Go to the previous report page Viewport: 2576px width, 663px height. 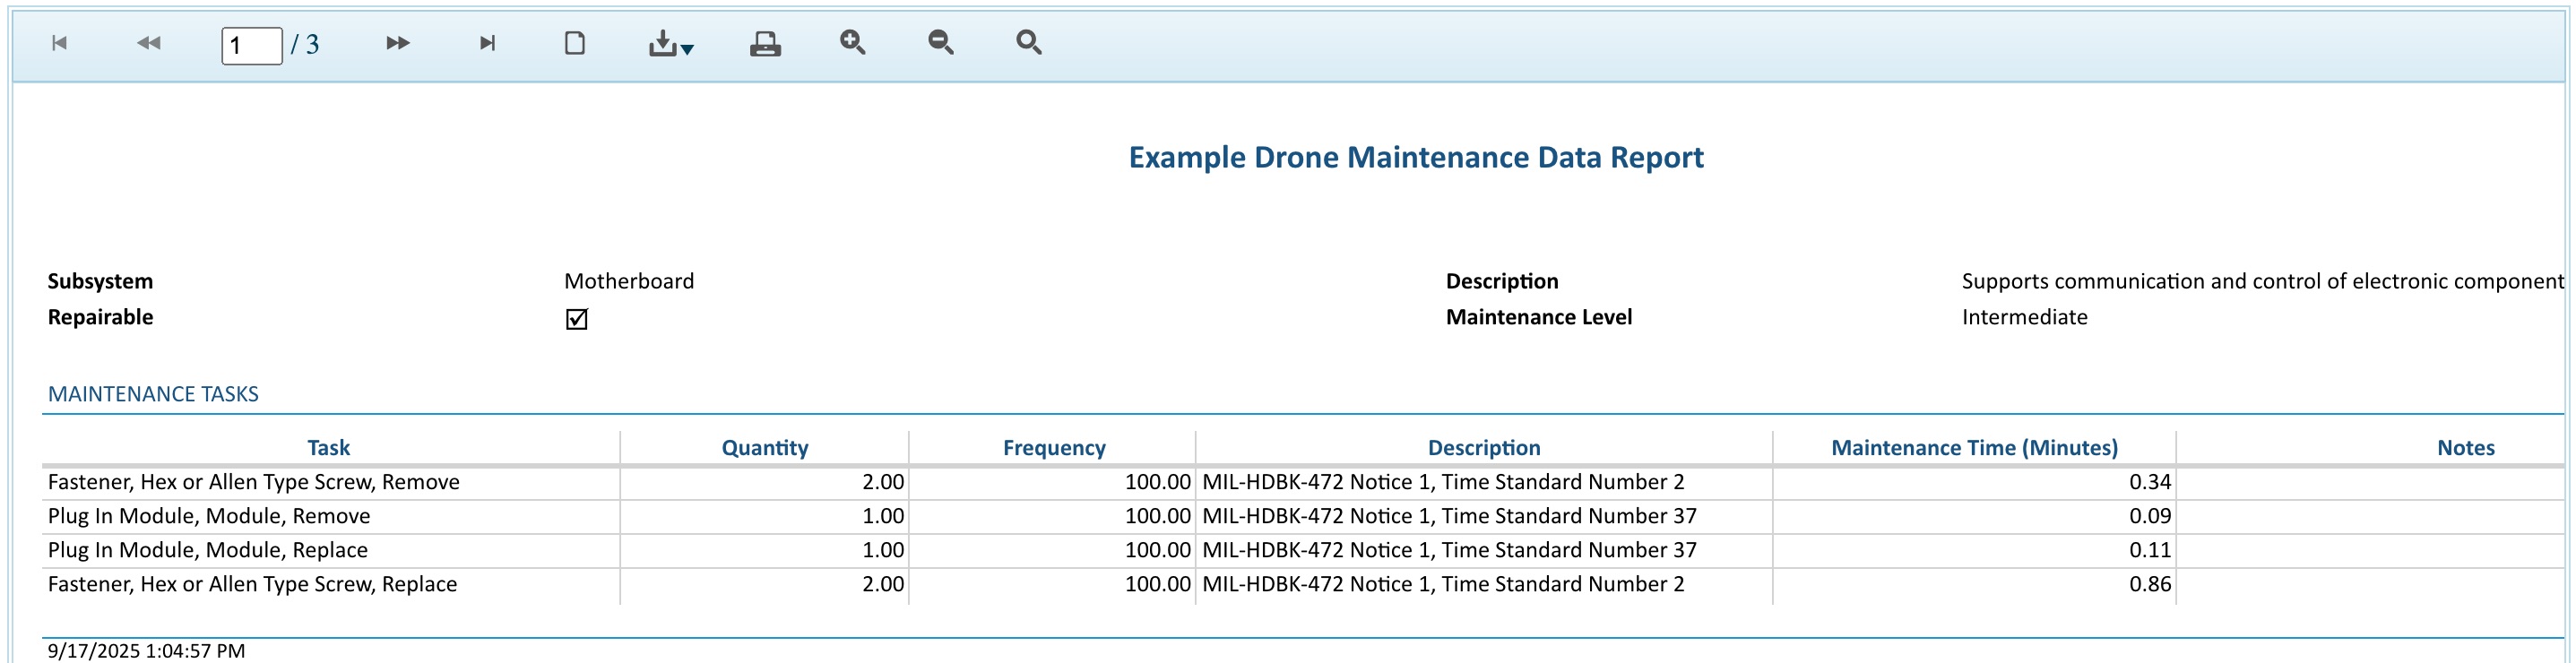148,43
